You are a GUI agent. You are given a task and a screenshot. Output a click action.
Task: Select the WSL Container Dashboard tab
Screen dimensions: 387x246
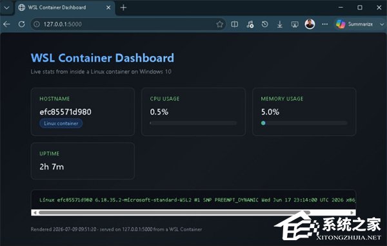(x=65, y=8)
